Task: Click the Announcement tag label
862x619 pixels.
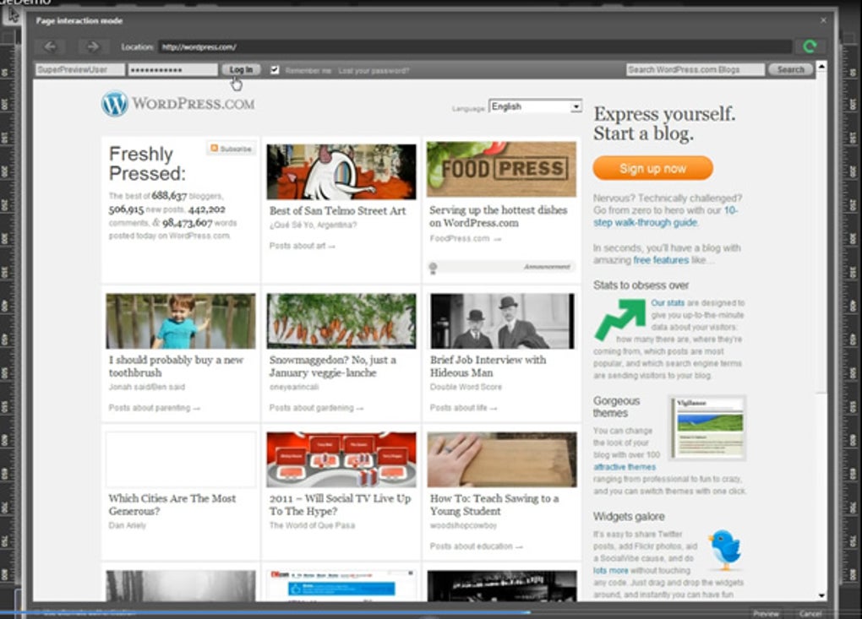Action: click(x=547, y=267)
